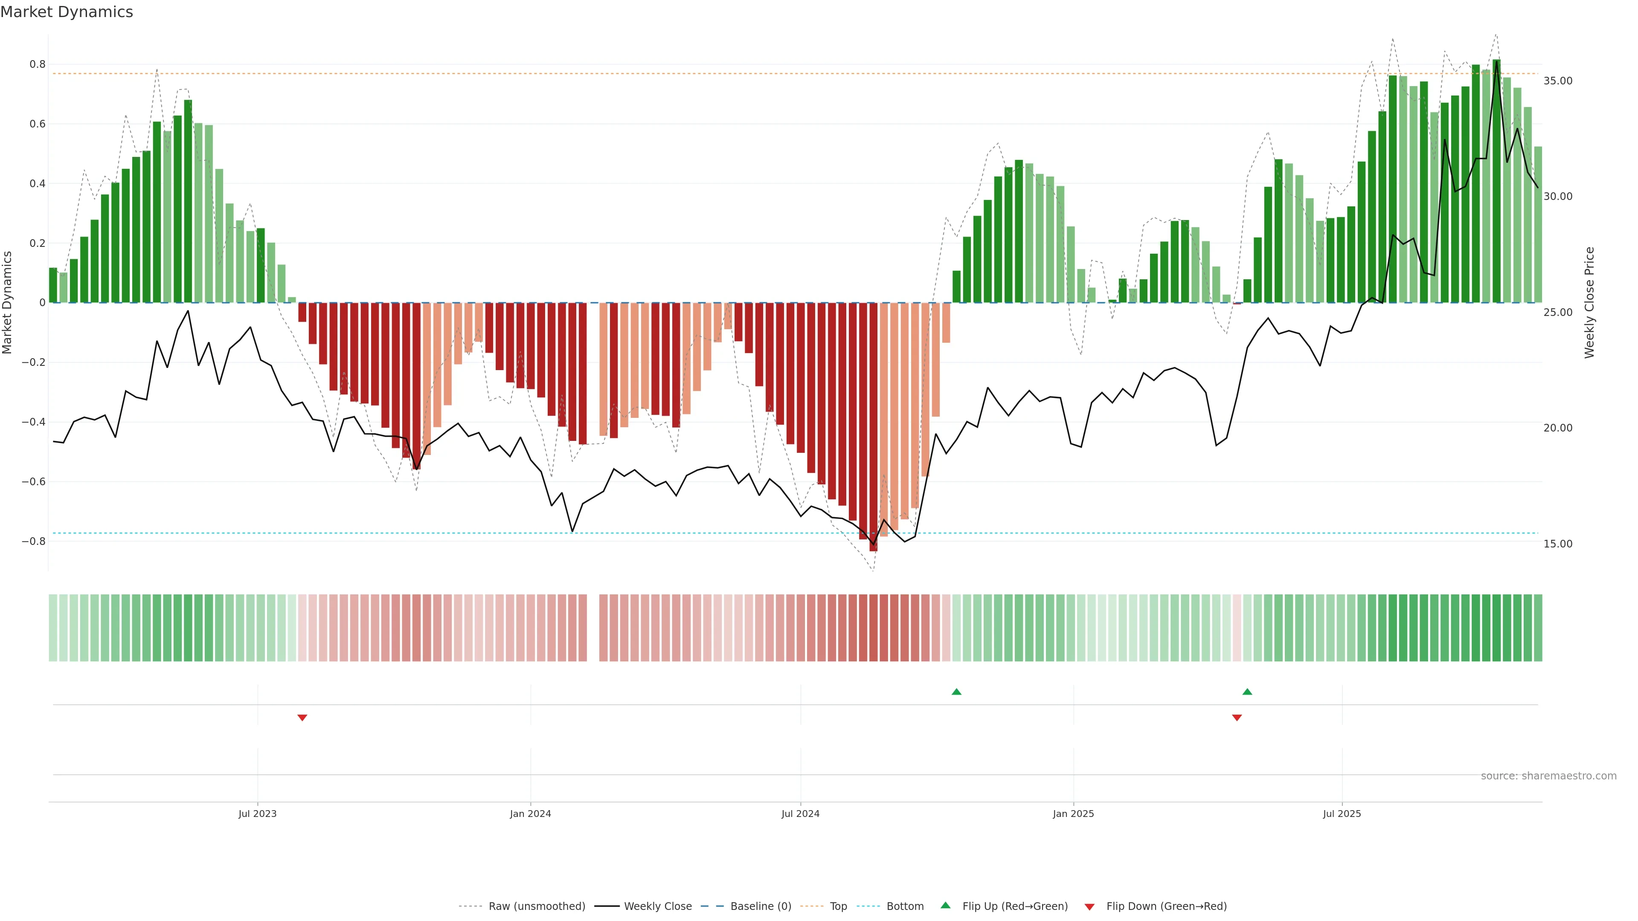This screenshot has height=921, width=1638.
Task: Toggle the Bottom legend series label
Action: point(905,907)
